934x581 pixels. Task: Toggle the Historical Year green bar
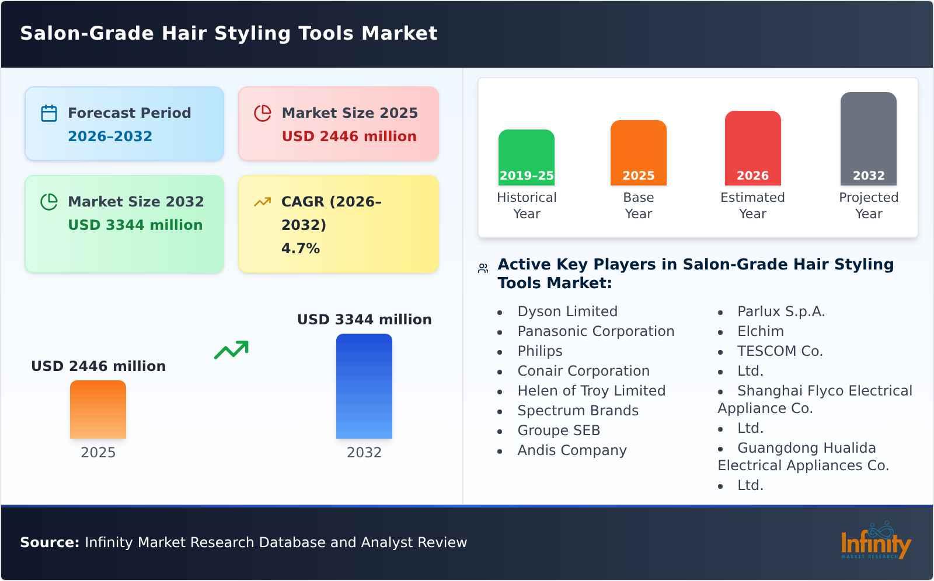coord(525,155)
